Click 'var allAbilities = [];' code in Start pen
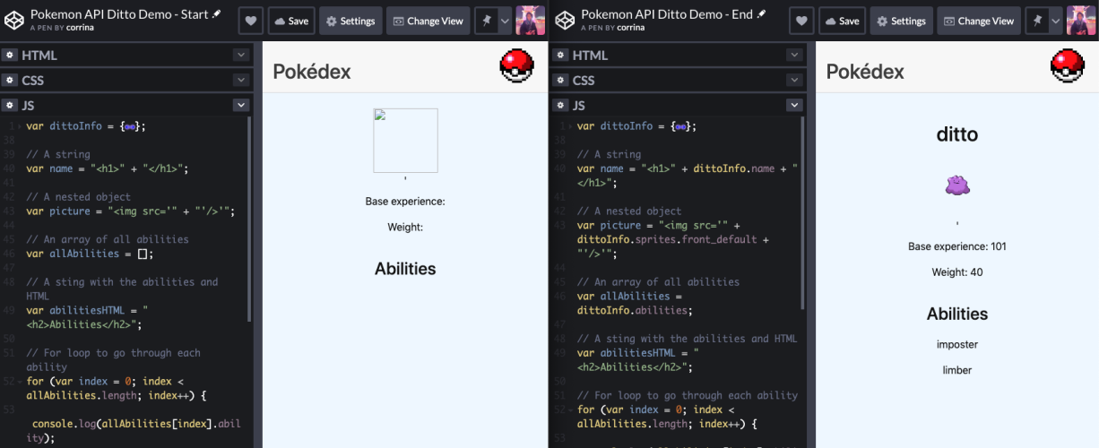1099x448 pixels. (x=90, y=254)
